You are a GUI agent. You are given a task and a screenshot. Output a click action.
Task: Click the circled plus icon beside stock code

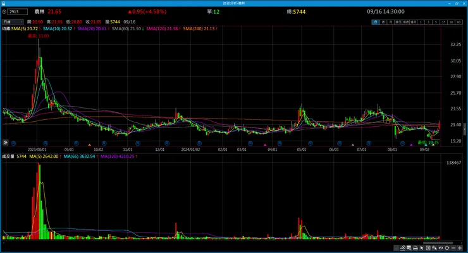pos(4,12)
